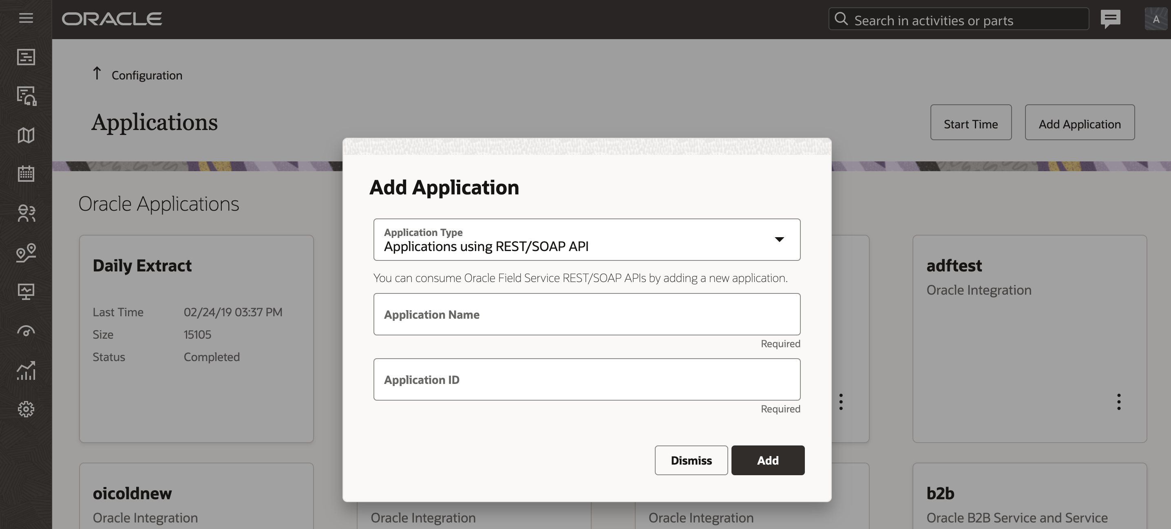This screenshot has height=529, width=1171.
Task: Open the routing location pins icon
Action: coord(26,253)
